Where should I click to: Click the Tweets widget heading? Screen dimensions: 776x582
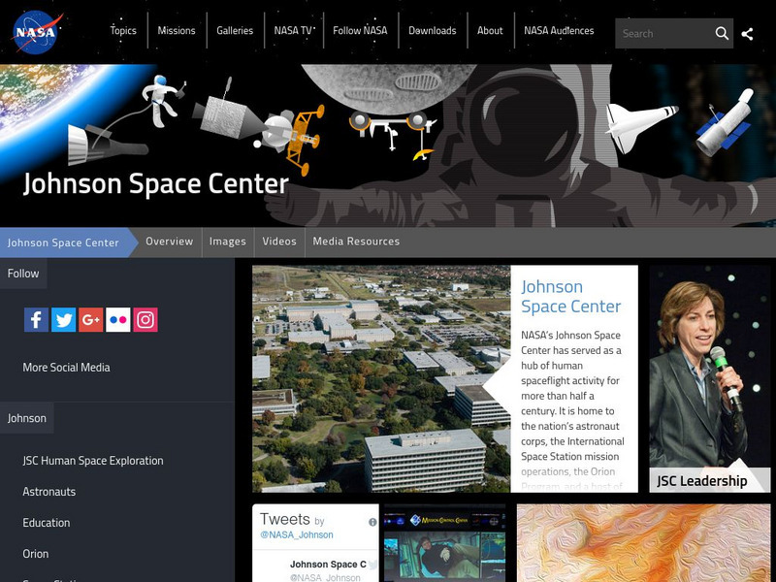click(x=285, y=519)
